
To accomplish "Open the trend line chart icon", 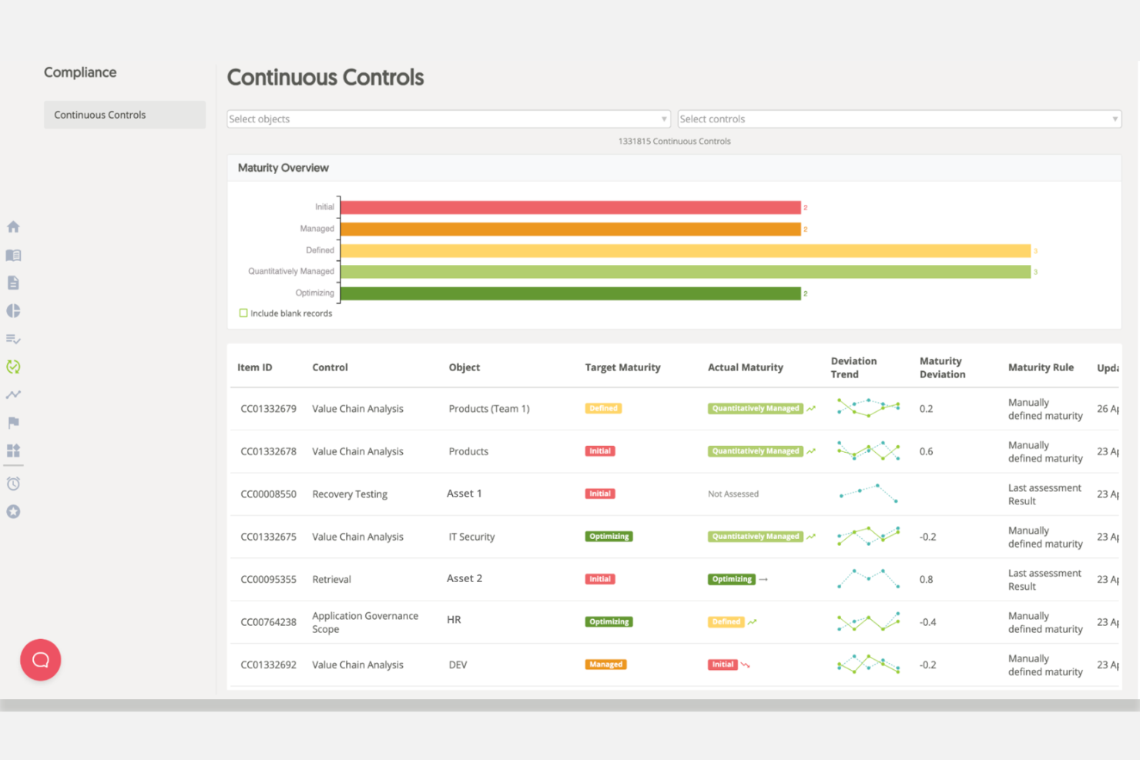I will click(x=13, y=394).
